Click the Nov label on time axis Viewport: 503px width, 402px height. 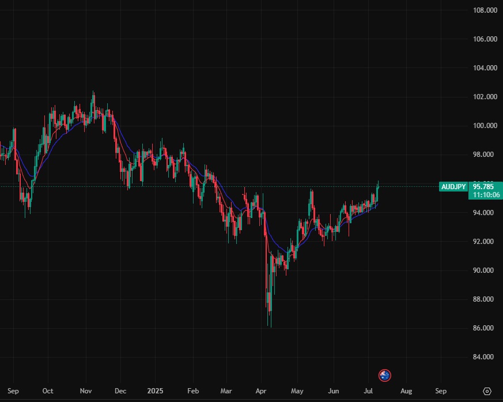86,391
